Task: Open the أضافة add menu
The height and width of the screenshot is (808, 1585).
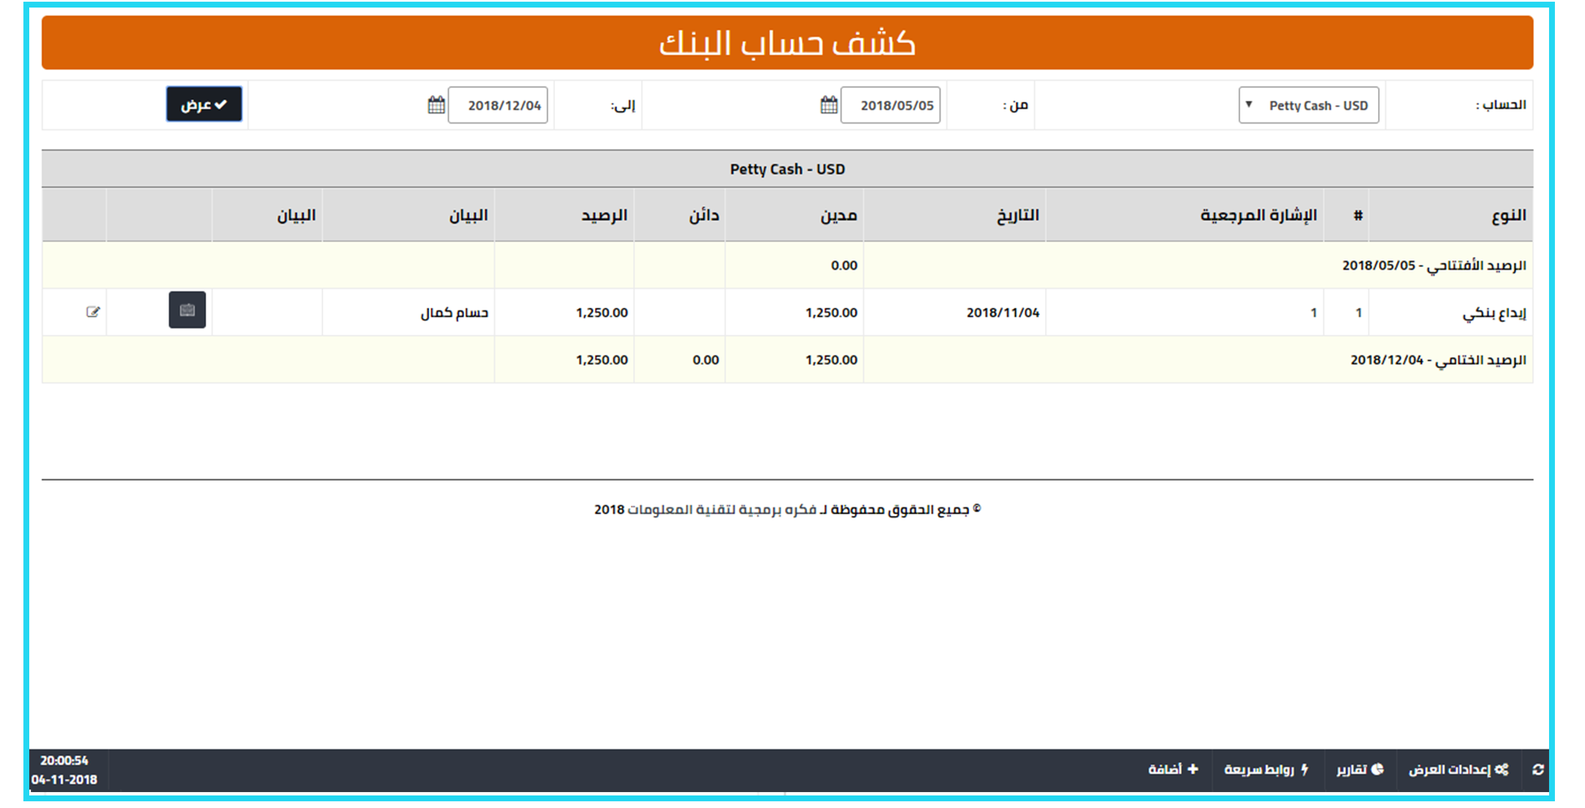Action: pos(1173,770)
